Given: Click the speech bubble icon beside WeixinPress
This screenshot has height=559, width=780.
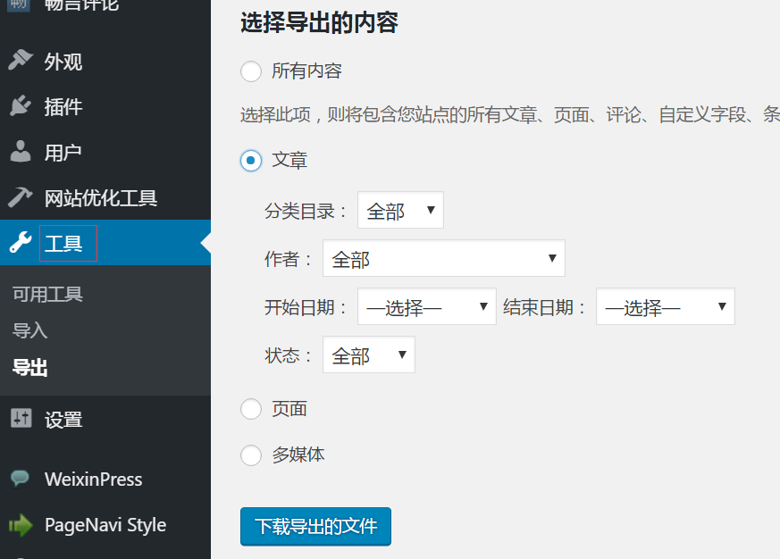Looking at the screenshot, I should (x=20, y=480).
